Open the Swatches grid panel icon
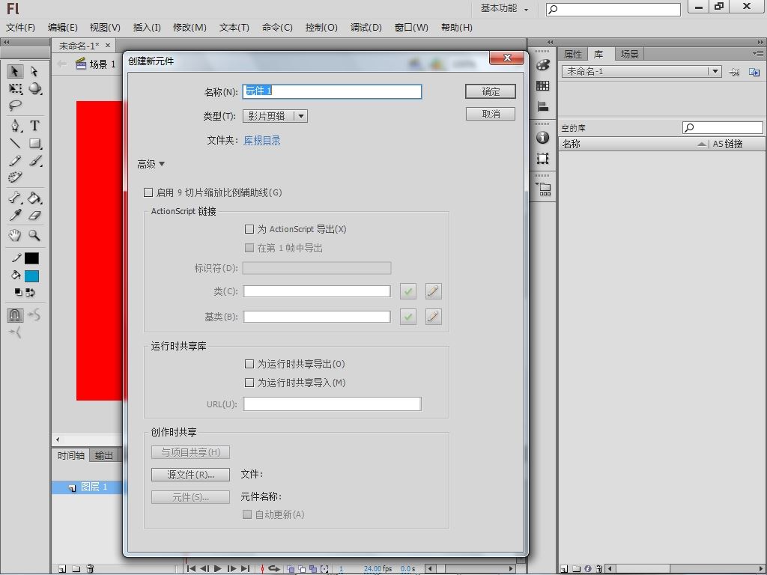This screenshot has height=575, width=767. [x=542, y=85]
